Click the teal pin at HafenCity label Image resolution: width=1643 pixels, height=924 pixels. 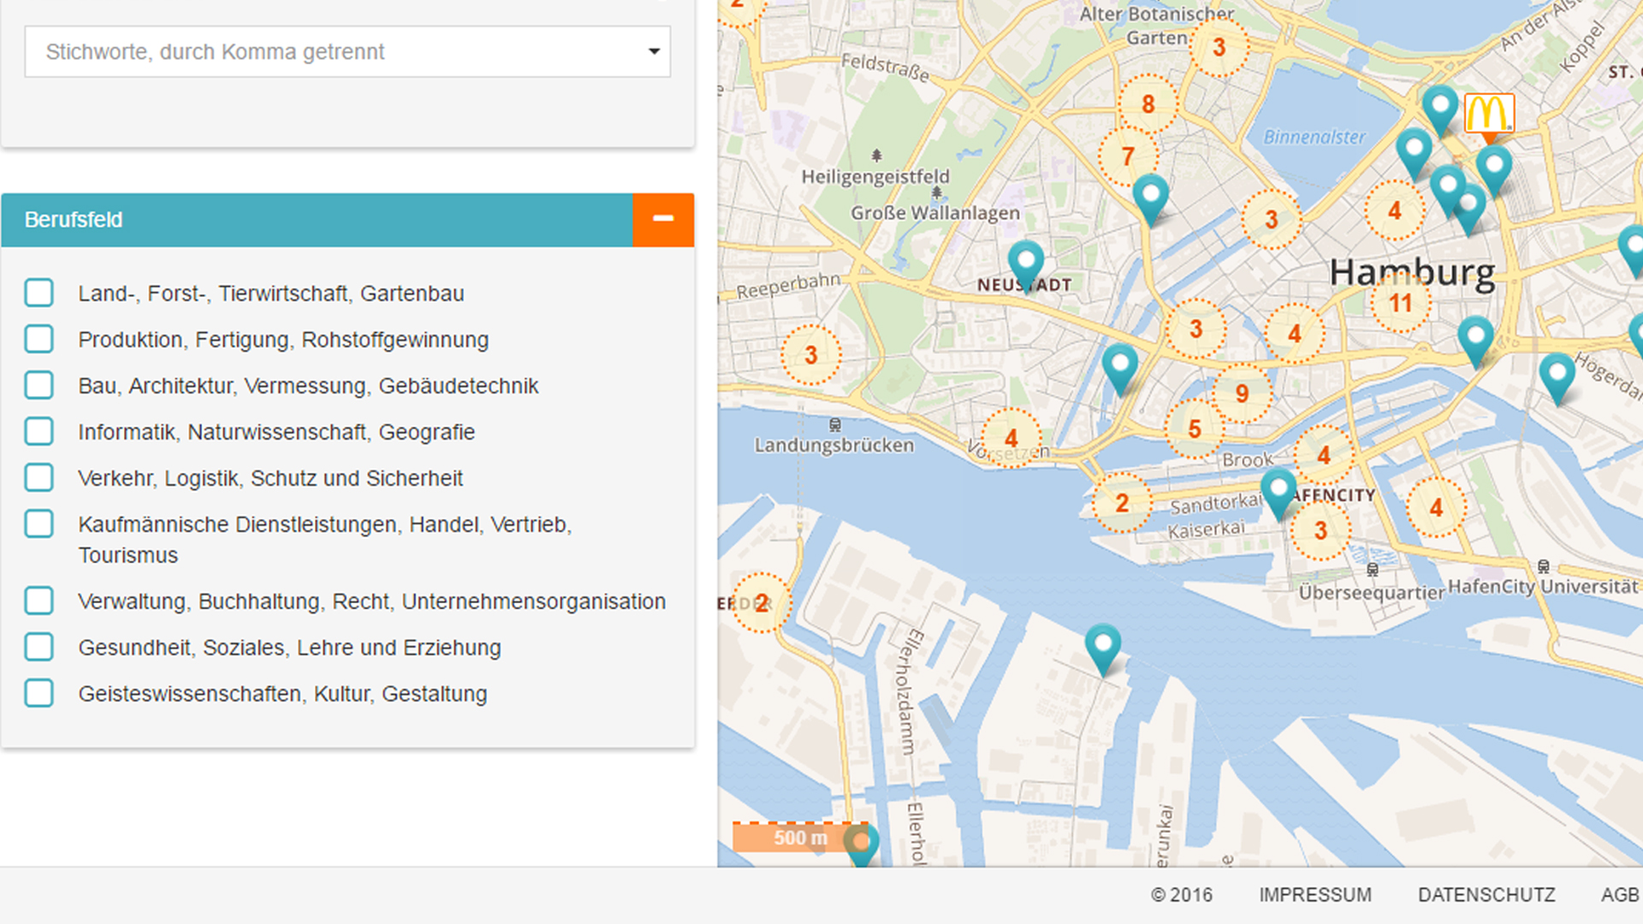(x=1278, y=489)
